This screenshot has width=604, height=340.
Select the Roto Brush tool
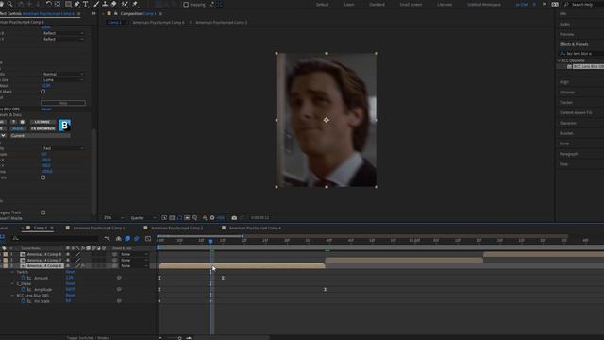tap(125, 4)
